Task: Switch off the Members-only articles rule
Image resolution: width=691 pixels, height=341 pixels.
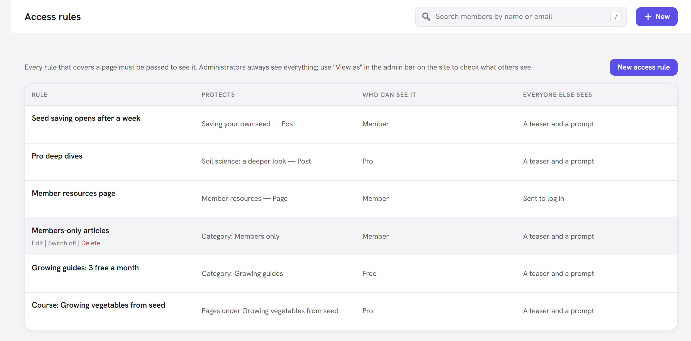Action: 62,243
